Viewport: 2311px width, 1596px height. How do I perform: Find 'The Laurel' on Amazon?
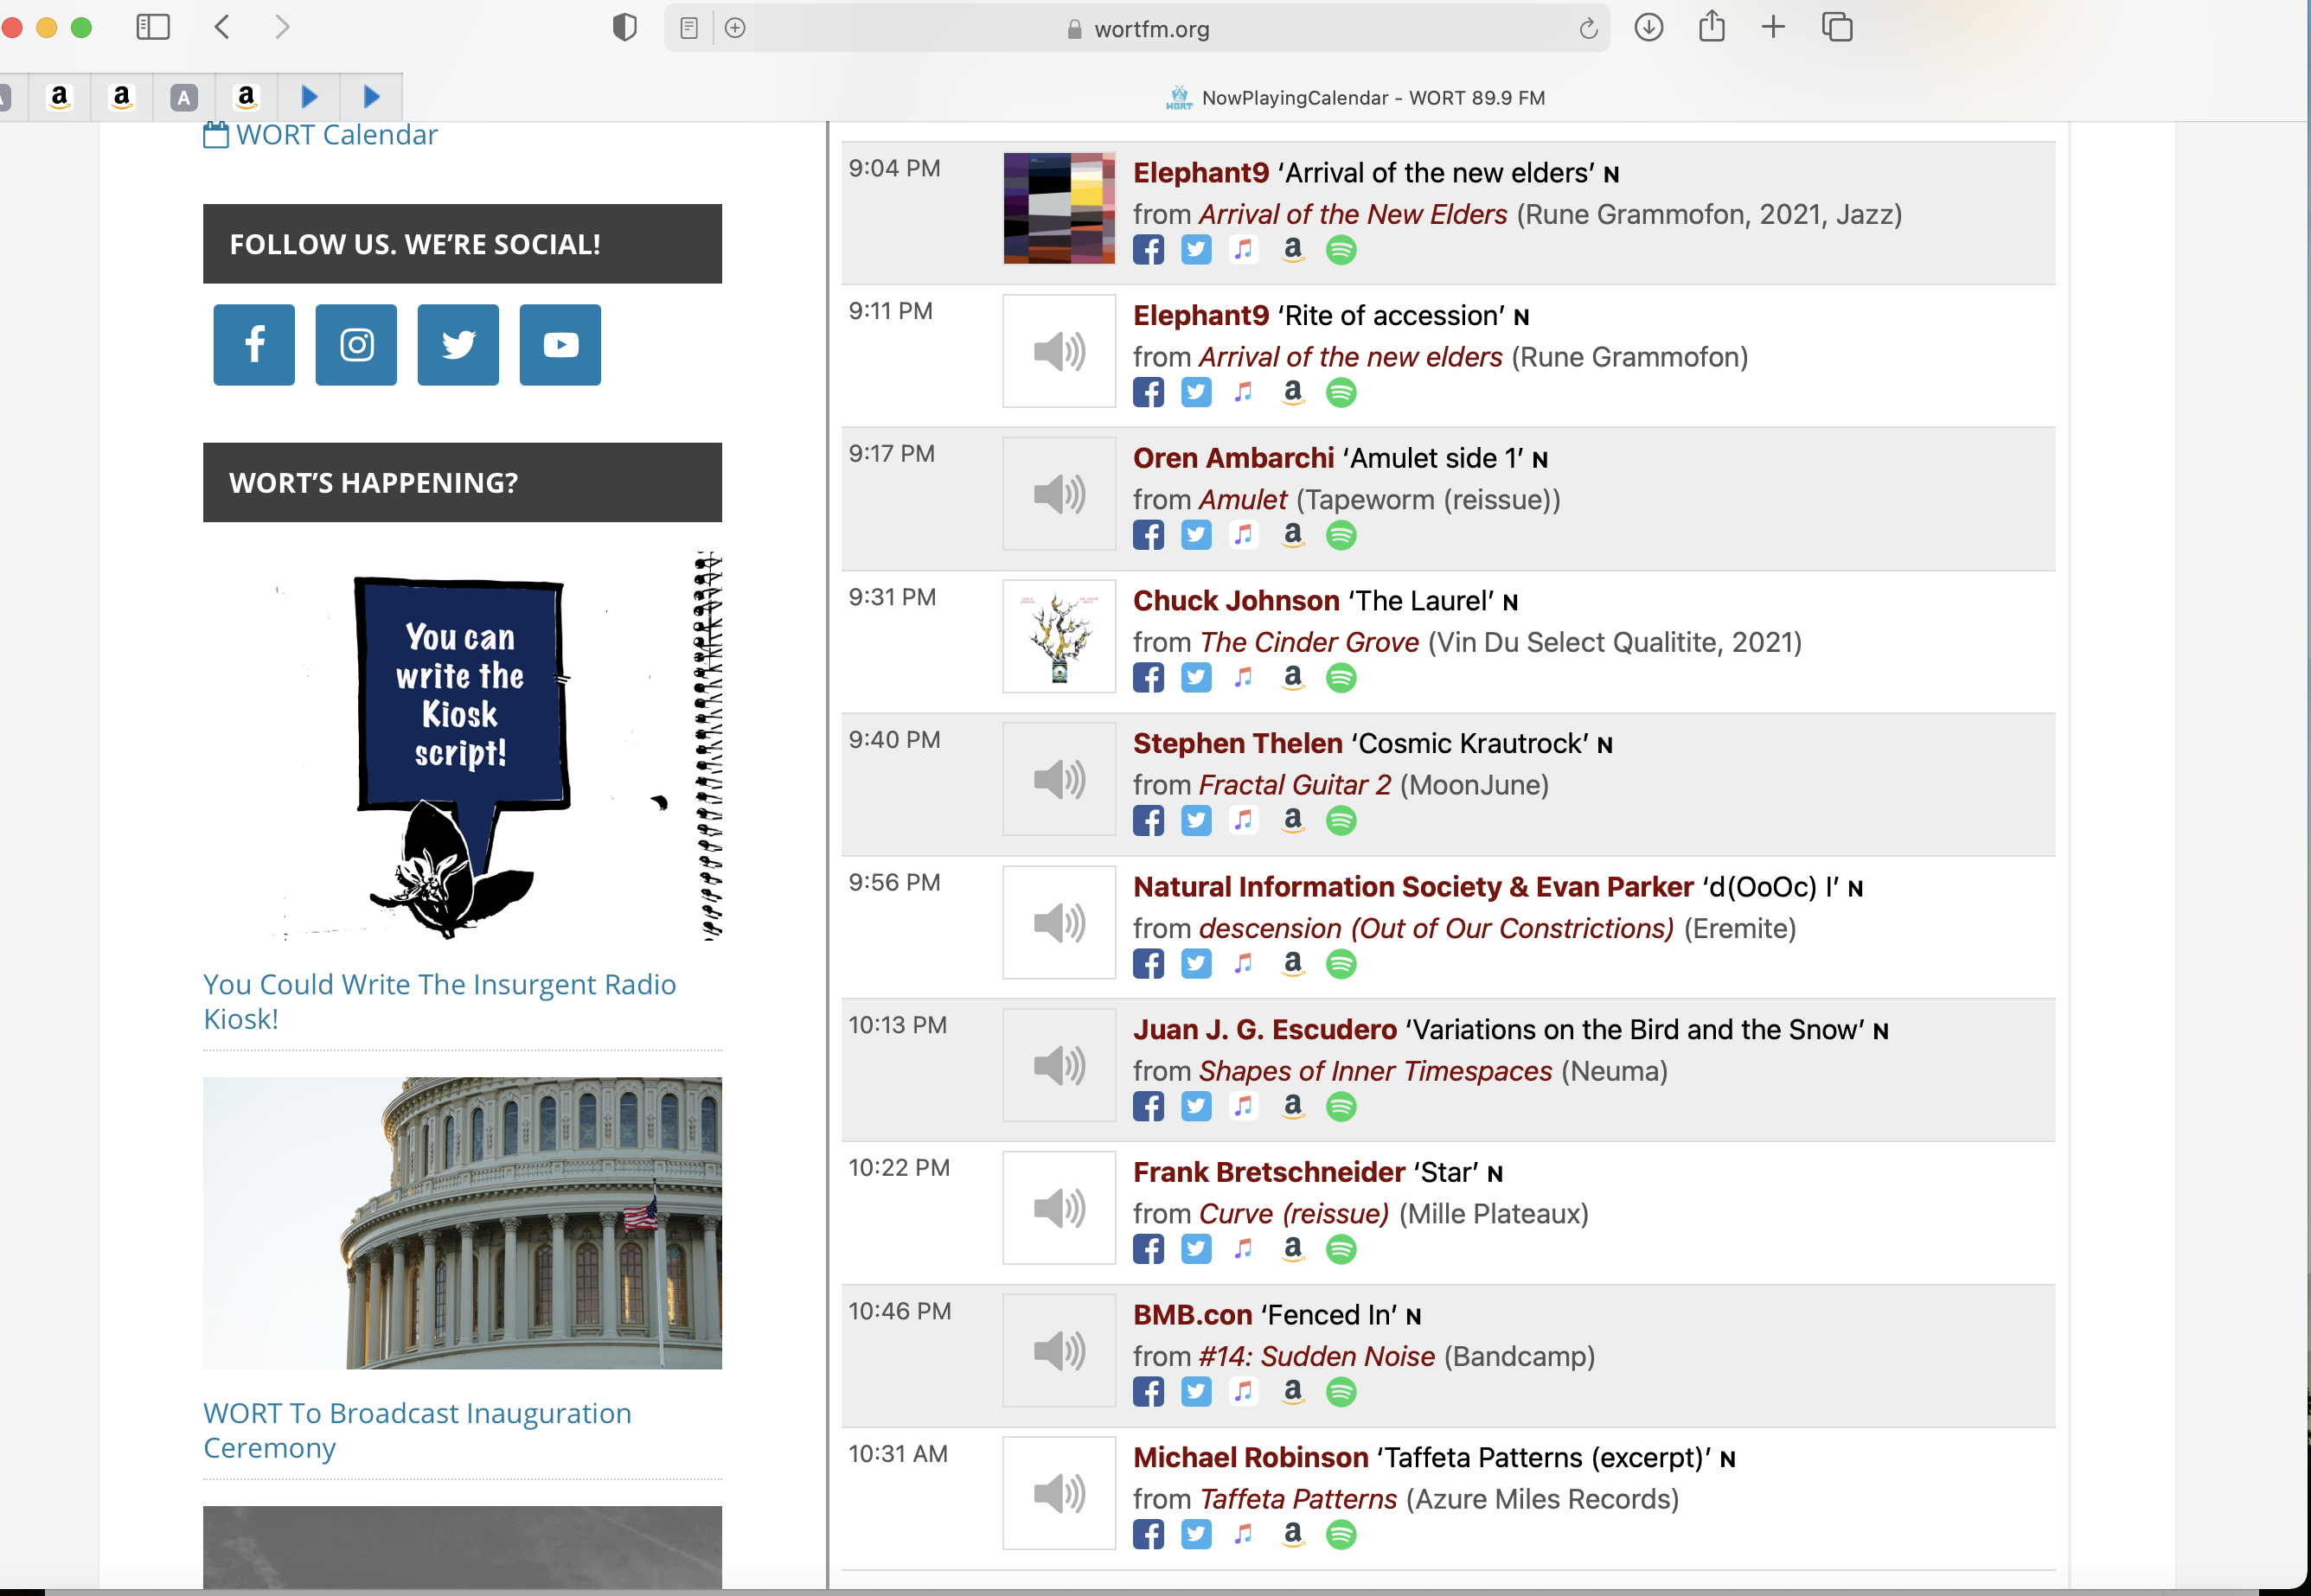(x=1292, y=679)
